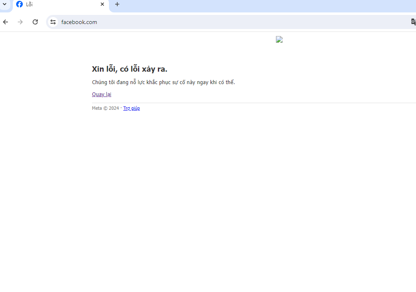Click the translate page icon

click(413, 22)
